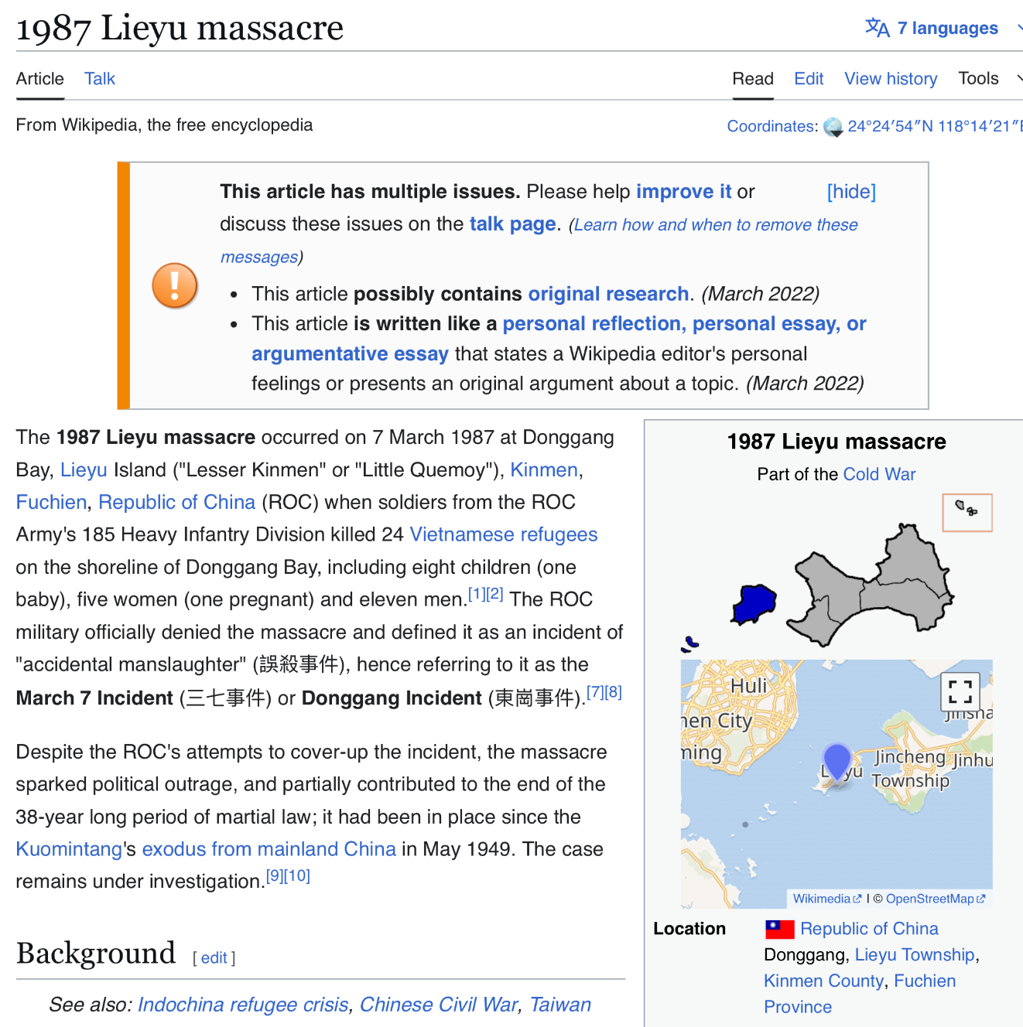Screen dimensions: 1023x1027
Task: Click the Kinmen County link
Action: [823, 981]
